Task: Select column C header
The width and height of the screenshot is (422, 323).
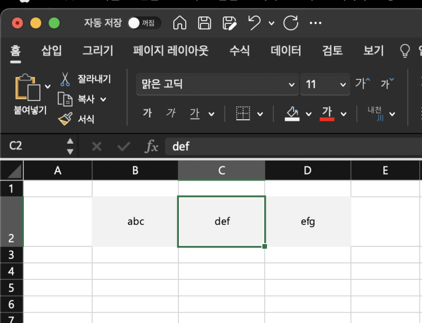Action: coord(222,170)
